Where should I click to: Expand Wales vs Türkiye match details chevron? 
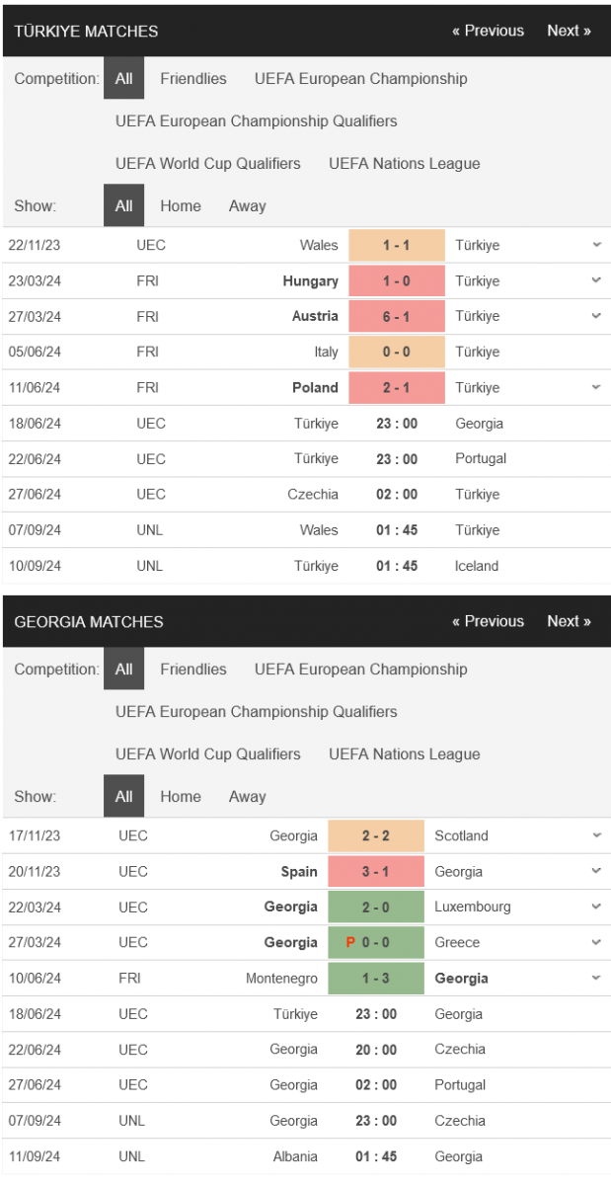(x=596, y=245)
